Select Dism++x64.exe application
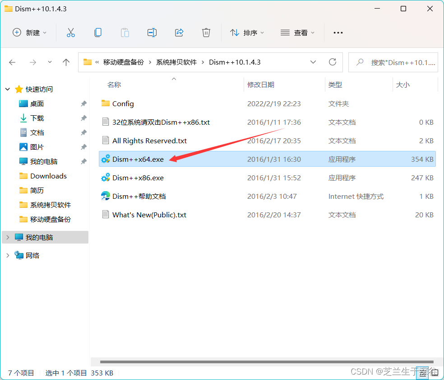 point(267,159)
